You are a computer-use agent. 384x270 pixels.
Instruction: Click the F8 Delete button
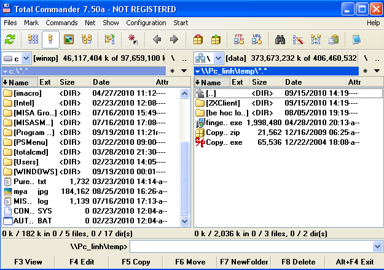pos(298,262)
